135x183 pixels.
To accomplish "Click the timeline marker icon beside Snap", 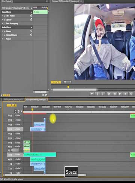I will click(19, 111).
